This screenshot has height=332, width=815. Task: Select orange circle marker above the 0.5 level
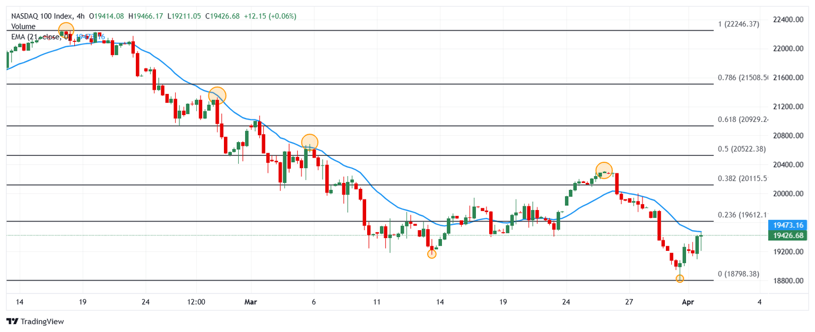310,142
